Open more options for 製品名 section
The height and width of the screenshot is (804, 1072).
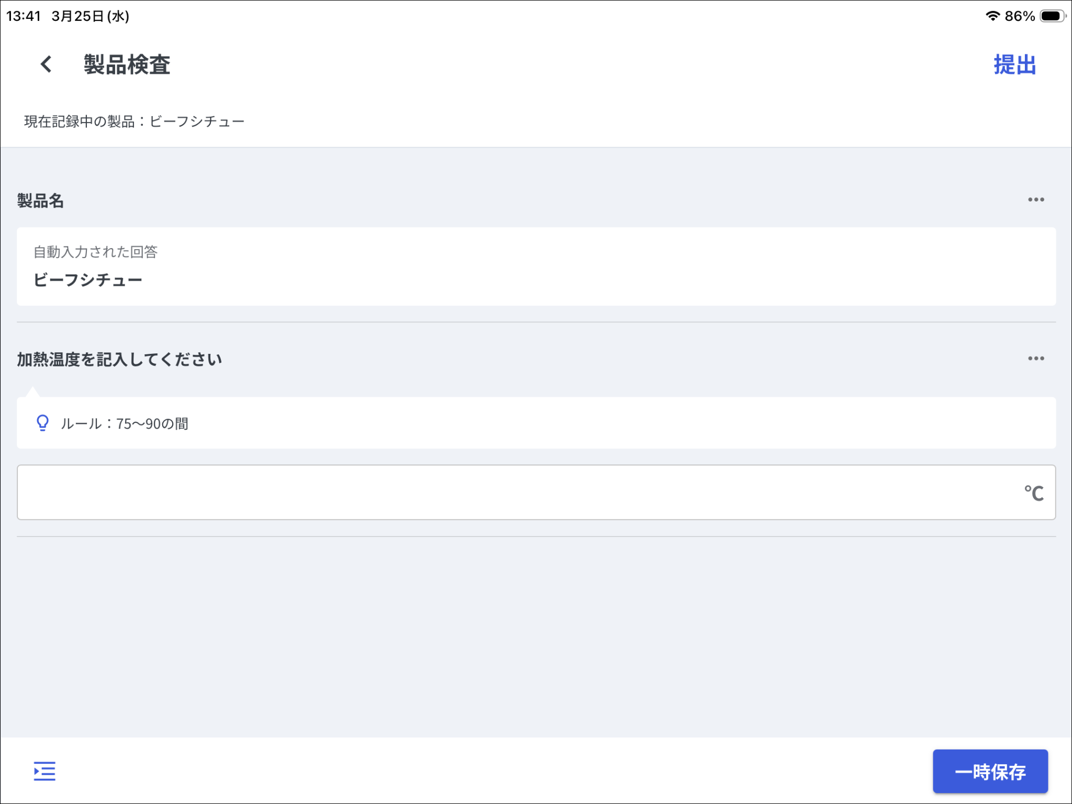tap(1035, 199)
